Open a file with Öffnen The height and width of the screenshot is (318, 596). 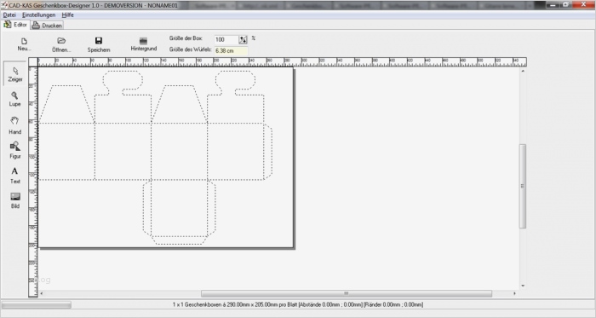pos(61,44)
